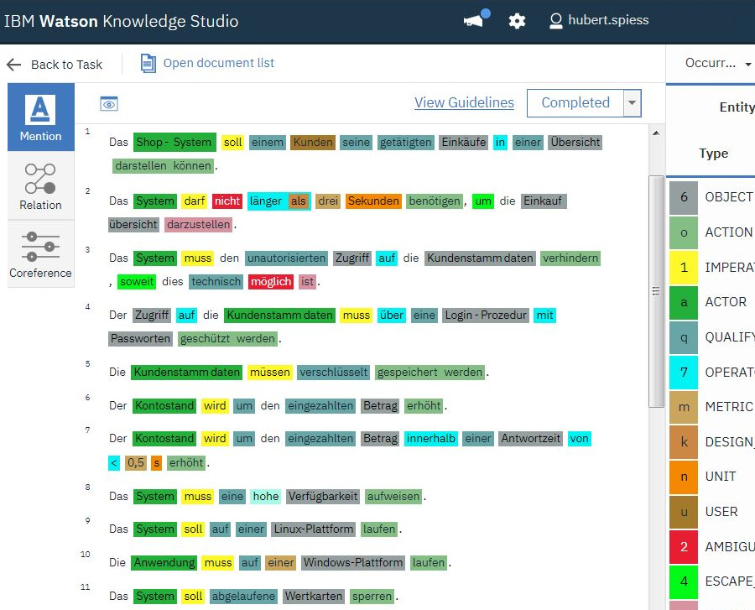Pick the ACTION entity type swatch
The height and width of the screenshot is (610, 755).
pos(684,232)
